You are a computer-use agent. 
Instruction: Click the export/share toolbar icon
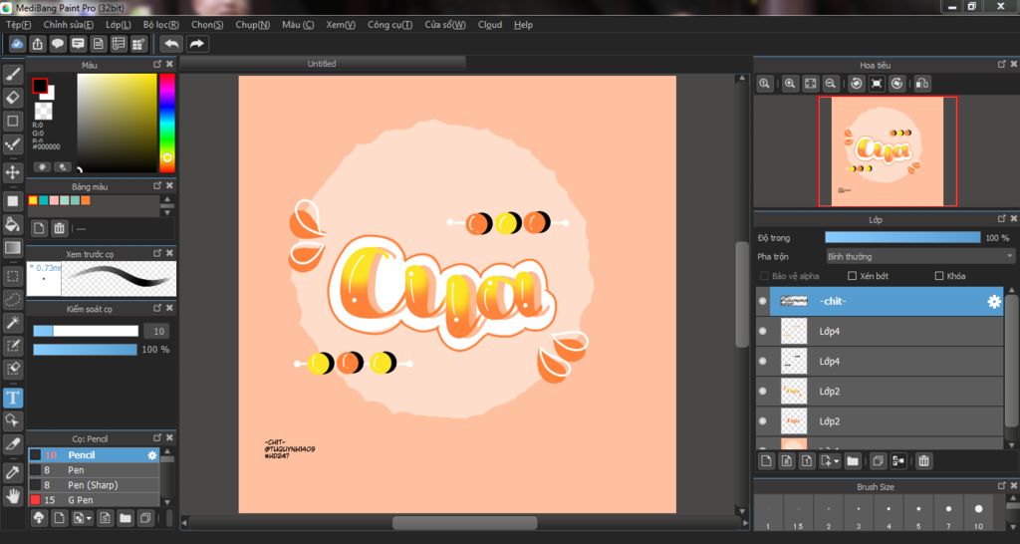click(38, 44)
